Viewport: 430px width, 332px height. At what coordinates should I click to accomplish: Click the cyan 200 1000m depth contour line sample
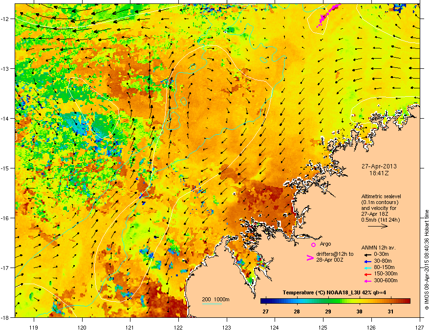point(212,304)
